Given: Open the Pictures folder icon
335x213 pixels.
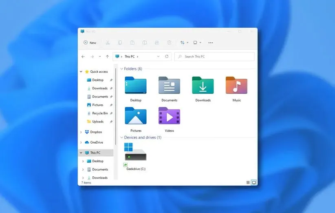Looking at the screenshot, I should coord(136,116).
